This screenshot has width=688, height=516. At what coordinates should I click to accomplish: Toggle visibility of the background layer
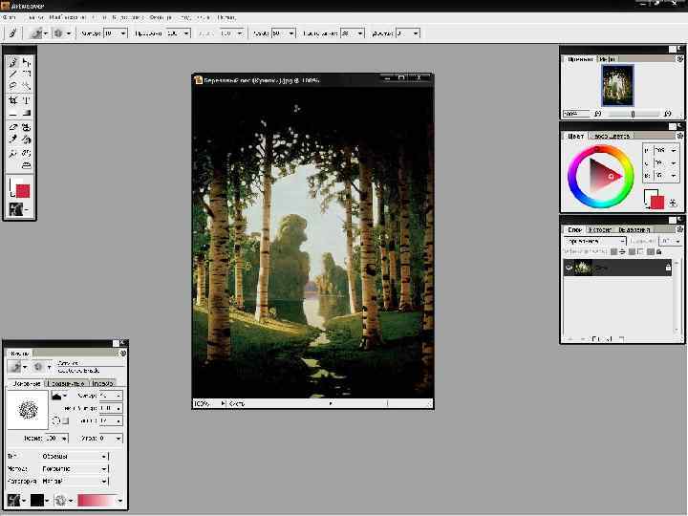(x=570, y=269)
